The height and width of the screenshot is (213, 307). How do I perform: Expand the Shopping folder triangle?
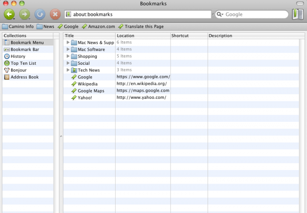coord(68,56)
